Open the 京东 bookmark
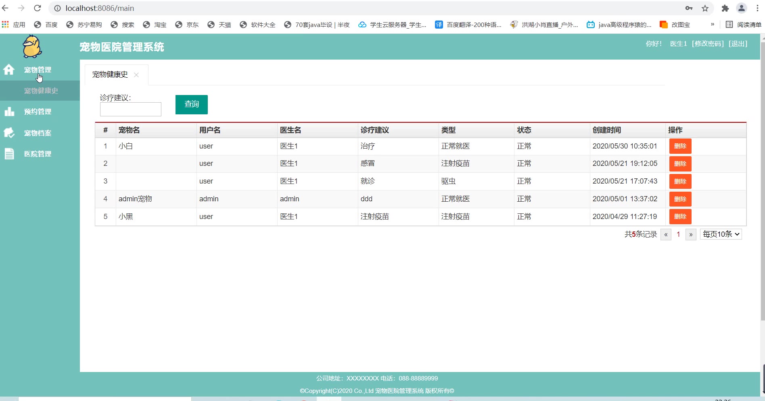Image resolution: width=765 pixels, height=401 pixels. 187,25
